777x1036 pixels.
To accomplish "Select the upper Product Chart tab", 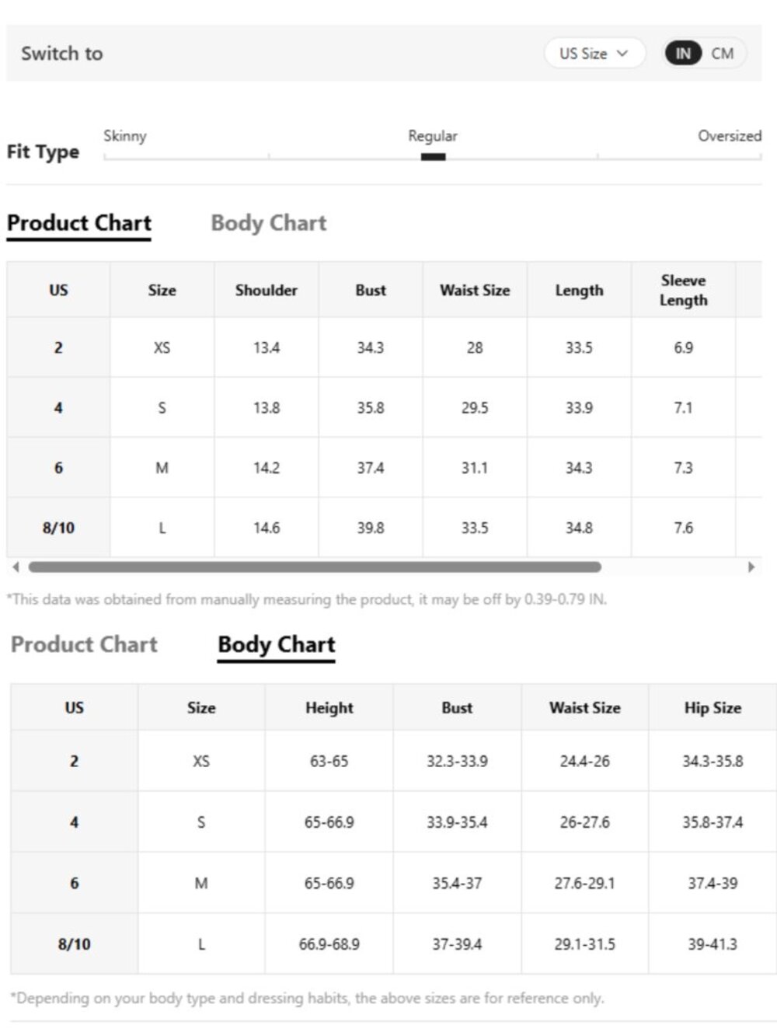I will pos(79,223).
